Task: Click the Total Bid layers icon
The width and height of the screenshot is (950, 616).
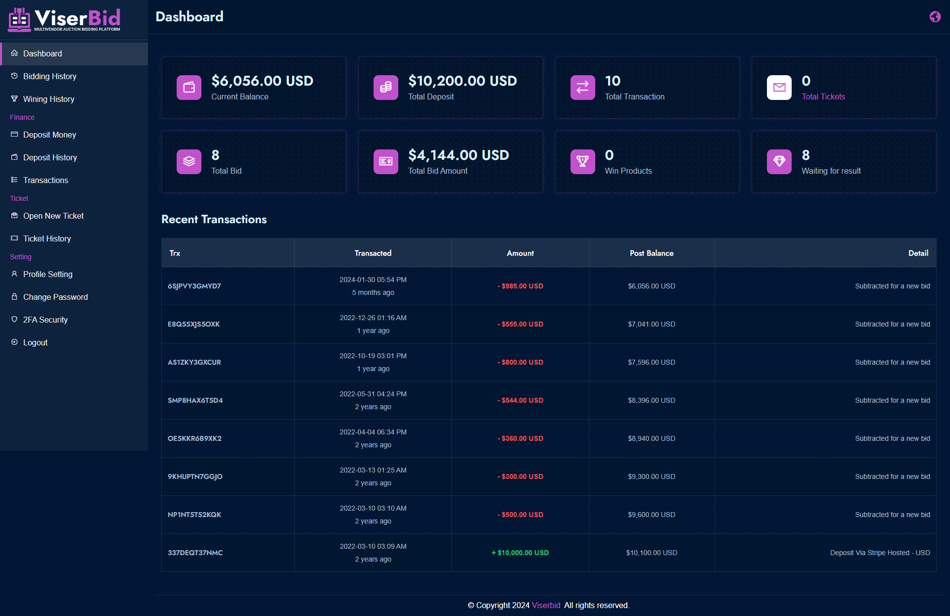Action: 189,162
